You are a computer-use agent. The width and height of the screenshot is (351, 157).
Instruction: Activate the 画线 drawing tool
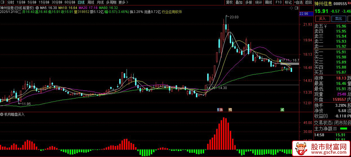pos(269,2)
